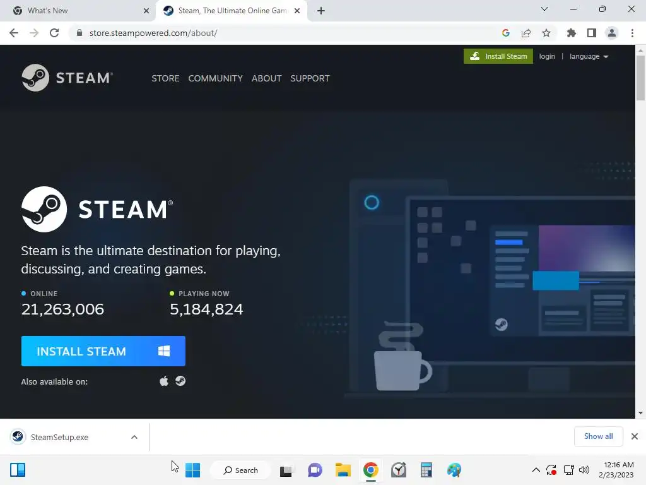Open network settings tray icon
The height and width of the screenshot is (485, 646).
568,470
